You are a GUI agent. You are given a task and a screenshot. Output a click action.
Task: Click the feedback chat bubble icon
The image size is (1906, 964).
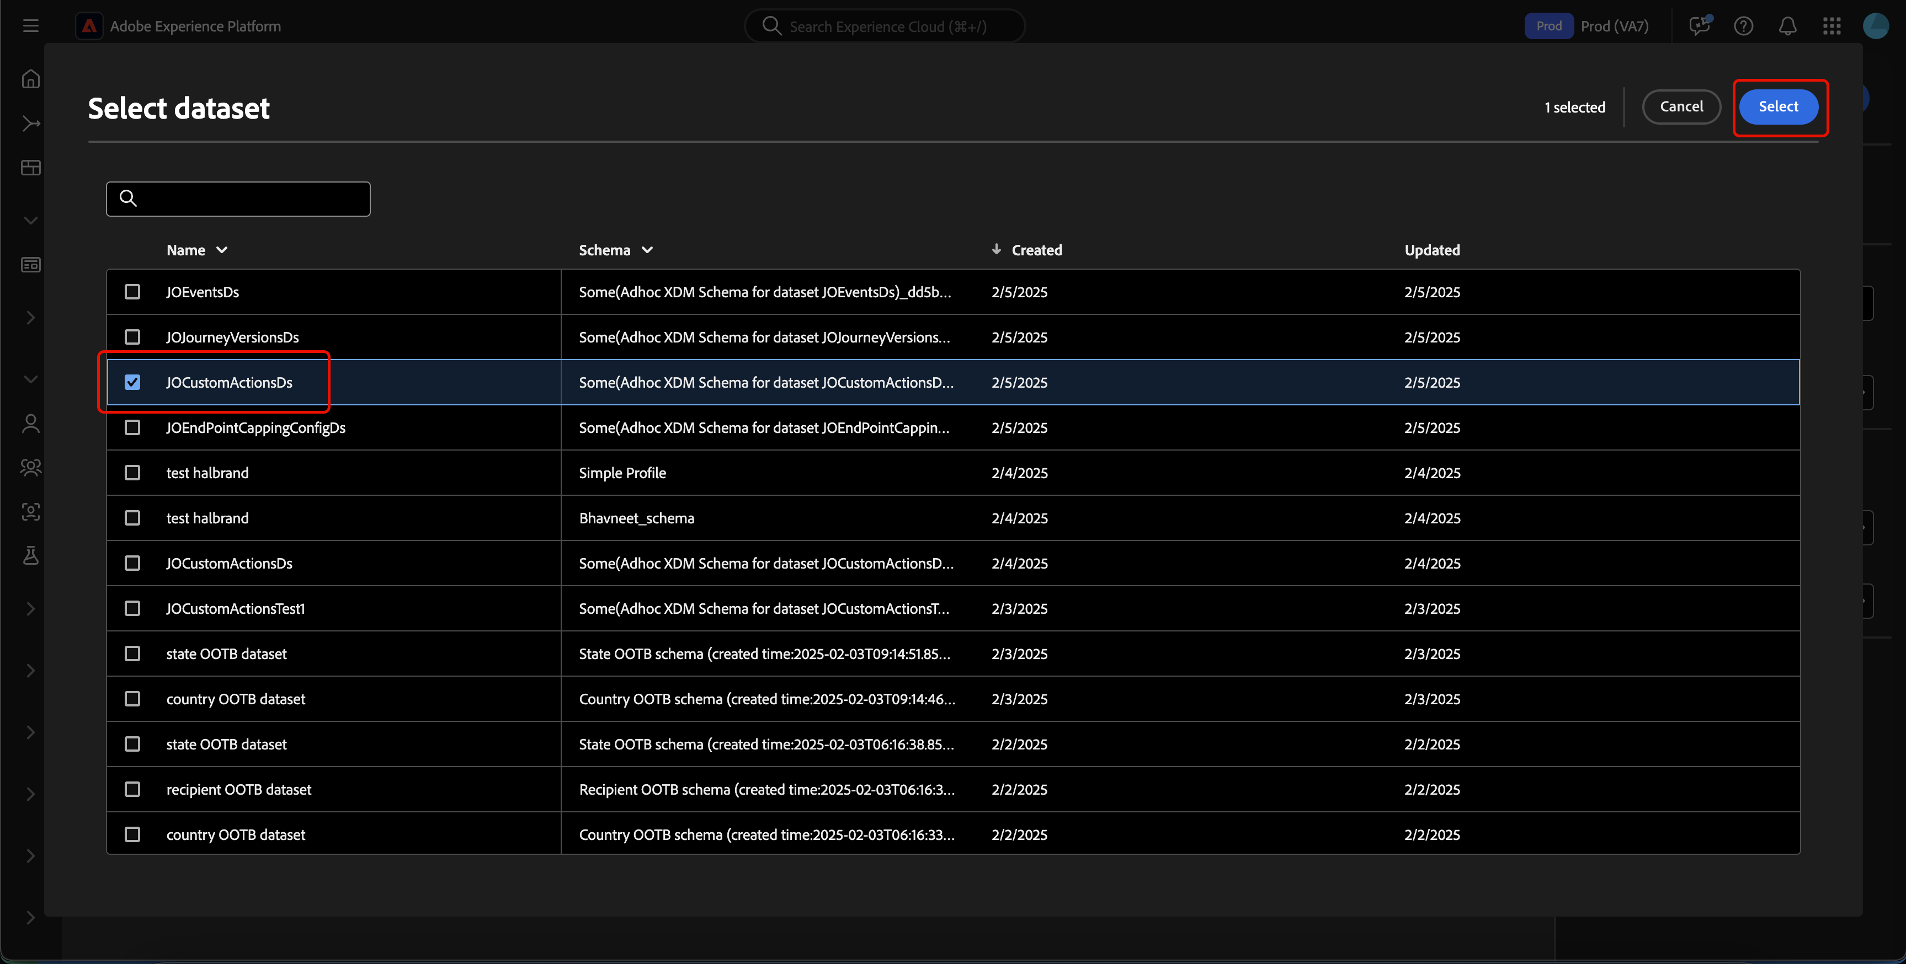click(1700, 26)
